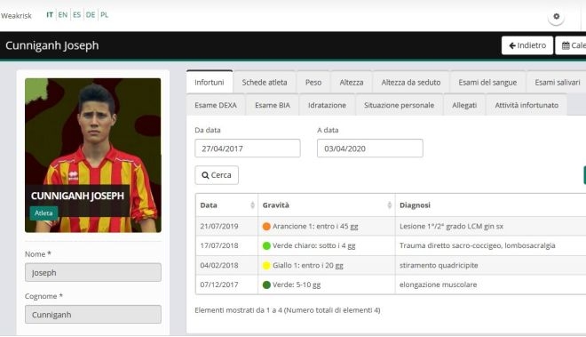The image size is (586, 337).
Task: Click the dark green Verde severity dot
Action: point(266,285)
